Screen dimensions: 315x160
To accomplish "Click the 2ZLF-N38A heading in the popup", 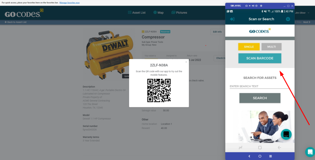I will pyautogui.click(x=159, y=65).
